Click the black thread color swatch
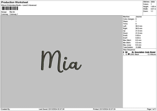 129,54
